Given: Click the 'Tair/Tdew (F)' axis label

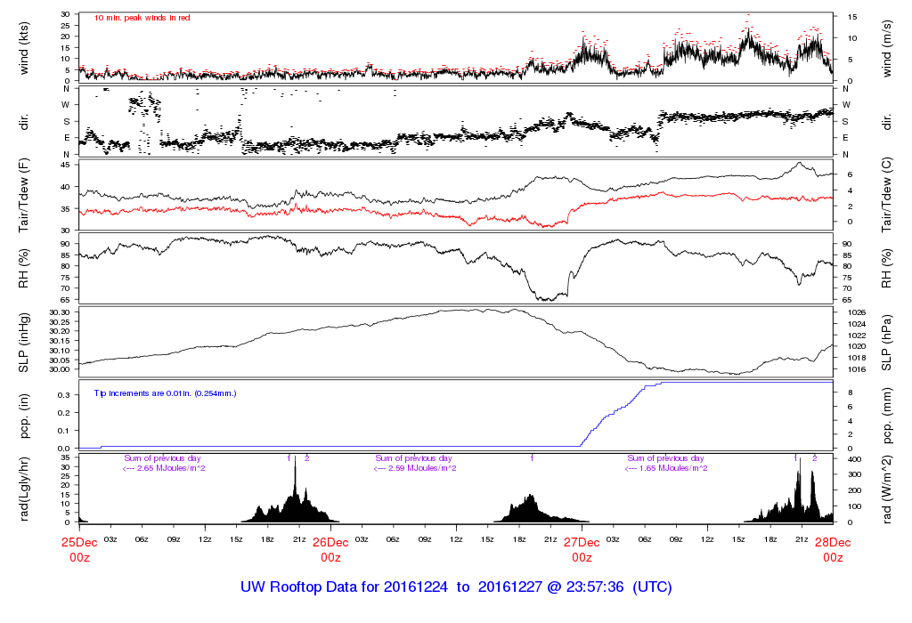Looking at the screenshot, I should 24,195.
